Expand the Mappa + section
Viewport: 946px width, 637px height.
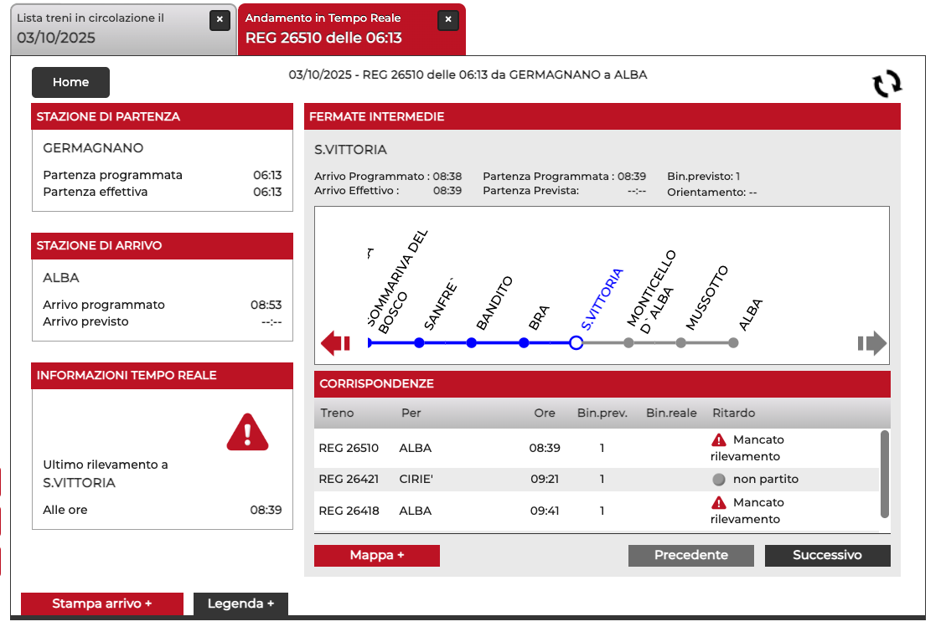tap(377, 556)
